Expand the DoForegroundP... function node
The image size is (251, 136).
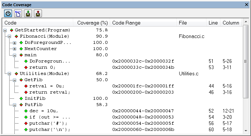click(x=14, y=43)
